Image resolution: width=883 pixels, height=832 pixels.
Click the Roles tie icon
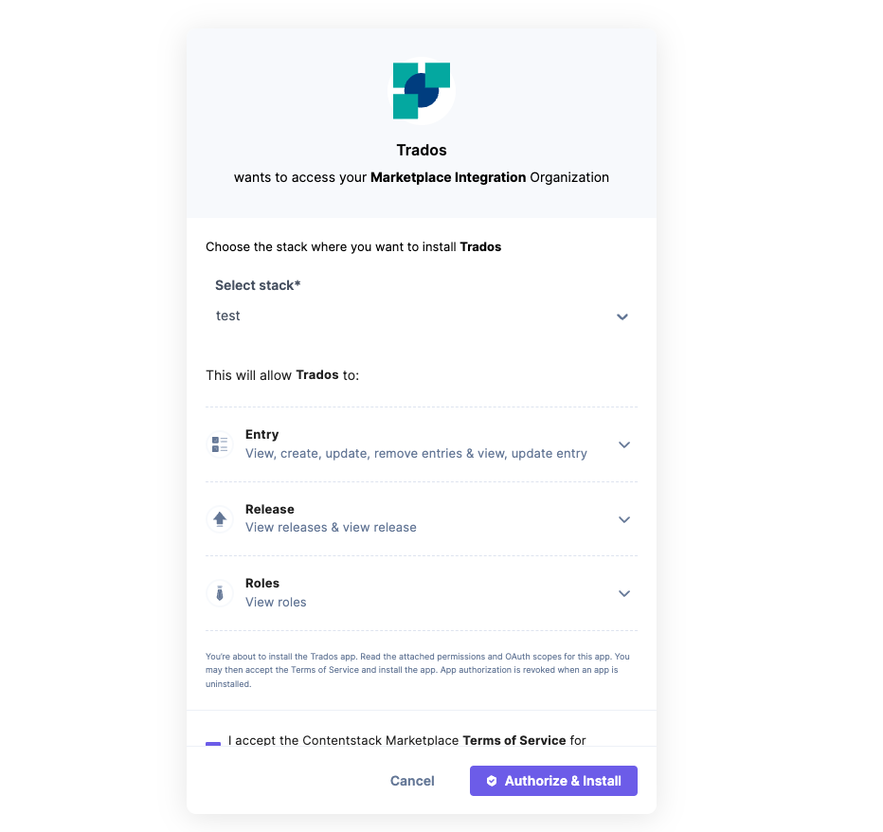[x=220, y=593]
